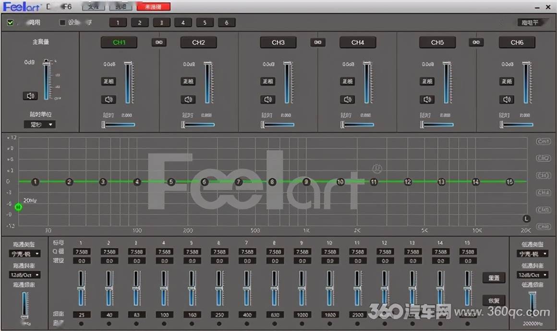Toggle the first checkbox in the top bar
Image resolution: width=557 pixels, height=331 pixels.
tap(11, 23)
